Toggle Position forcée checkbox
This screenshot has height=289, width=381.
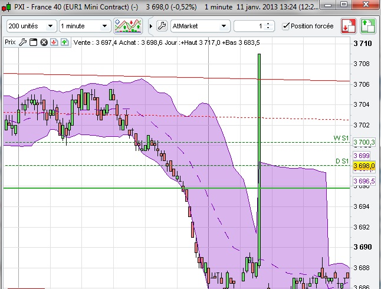coord(286,26)
